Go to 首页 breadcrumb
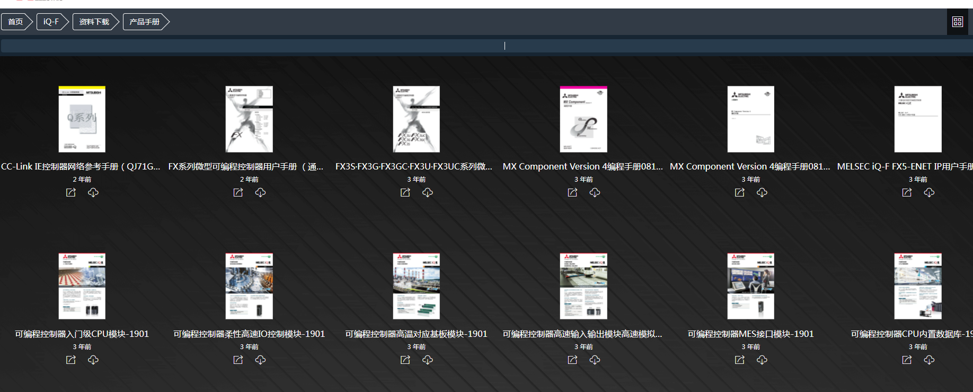The width and height of the screenshot is (973, 392). tap(16, 22)
